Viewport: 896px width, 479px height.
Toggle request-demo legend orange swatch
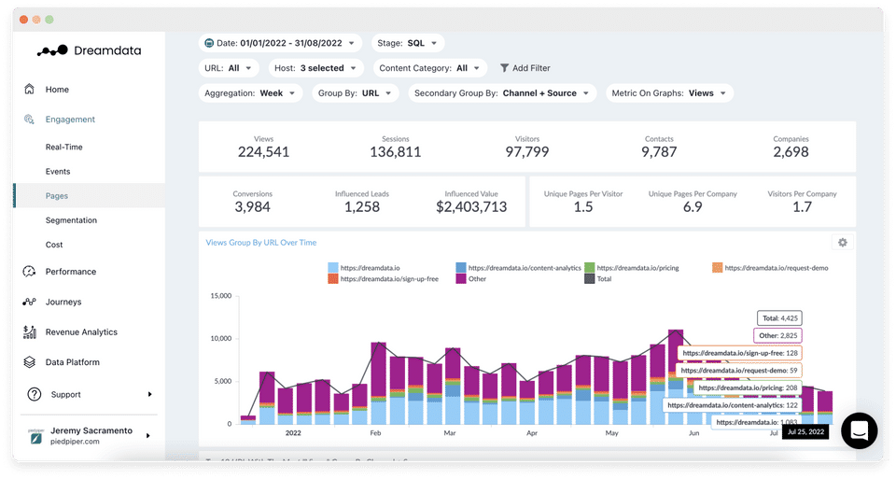(x=717, y=267)
